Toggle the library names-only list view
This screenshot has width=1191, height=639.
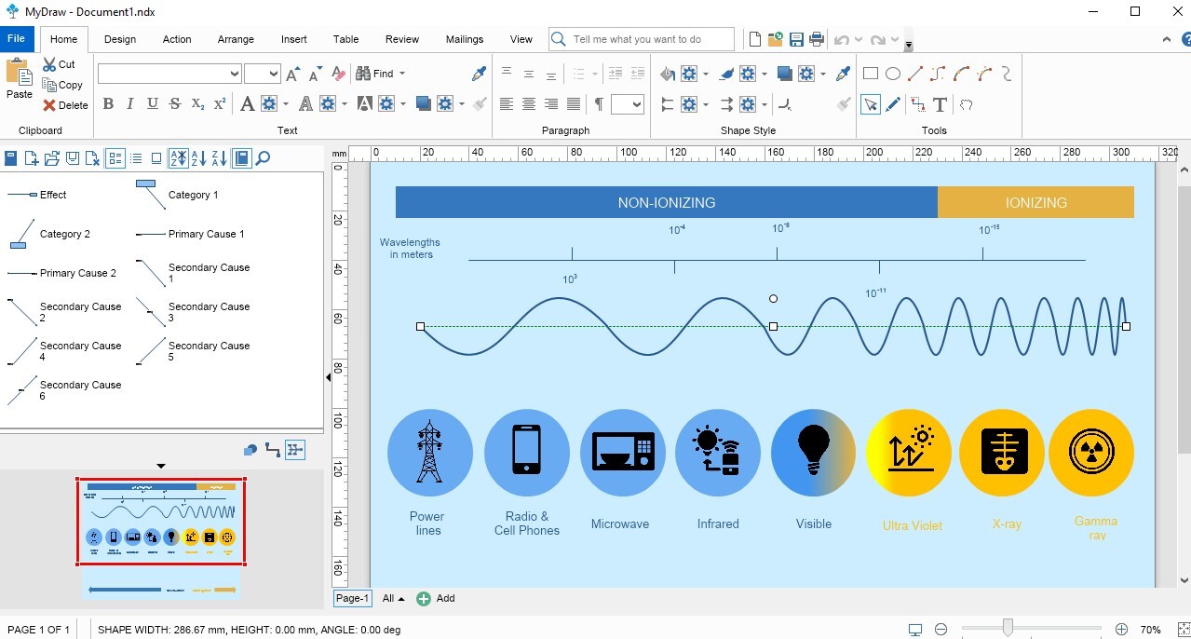136,158
